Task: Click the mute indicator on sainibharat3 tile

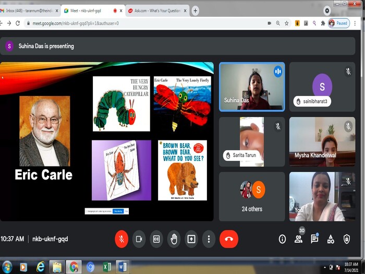Action: (348, 71)
